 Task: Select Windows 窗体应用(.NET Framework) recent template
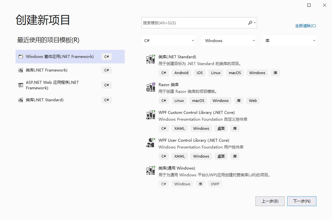tap(70, 57)
